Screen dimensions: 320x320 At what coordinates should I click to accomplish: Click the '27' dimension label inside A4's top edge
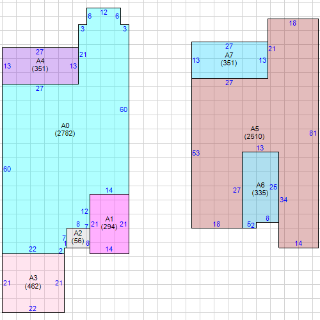40,52
